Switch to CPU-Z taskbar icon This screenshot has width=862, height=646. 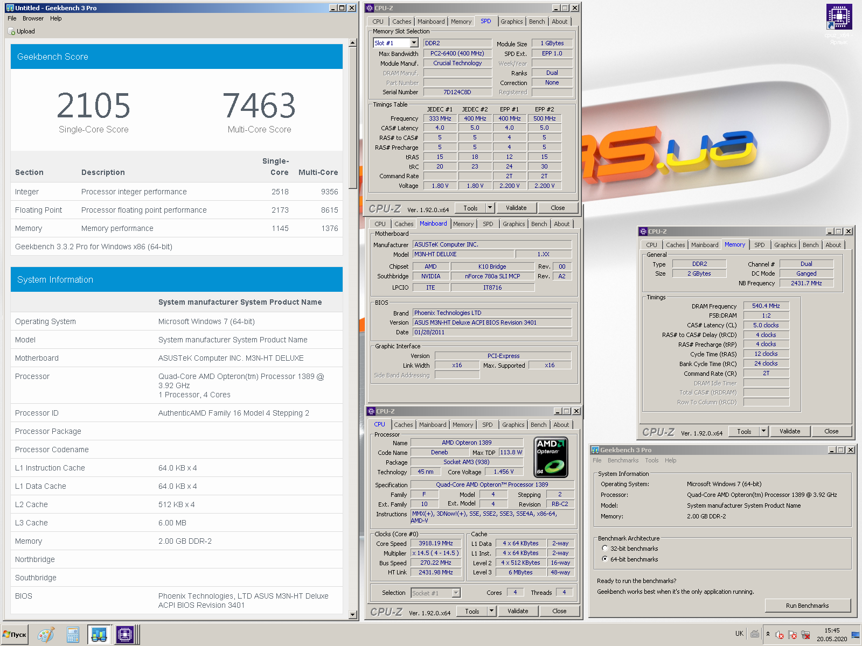124,635
